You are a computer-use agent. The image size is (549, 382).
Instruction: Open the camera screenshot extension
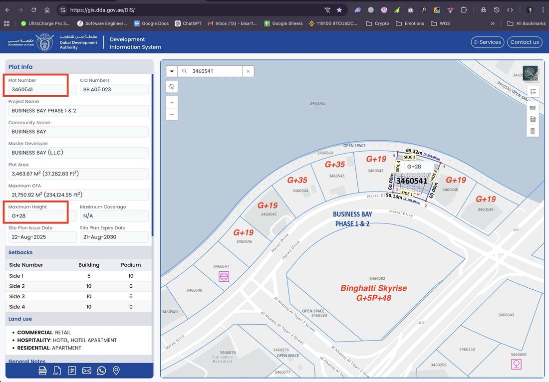tap(410, 10)
